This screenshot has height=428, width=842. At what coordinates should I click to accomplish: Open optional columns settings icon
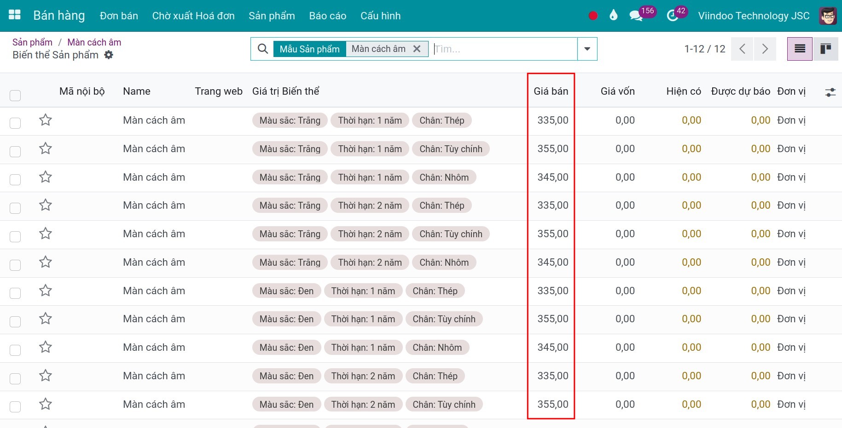(830, 92)
